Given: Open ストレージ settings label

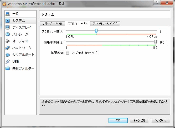Looking at the screenshot, I should coord(20,34).
